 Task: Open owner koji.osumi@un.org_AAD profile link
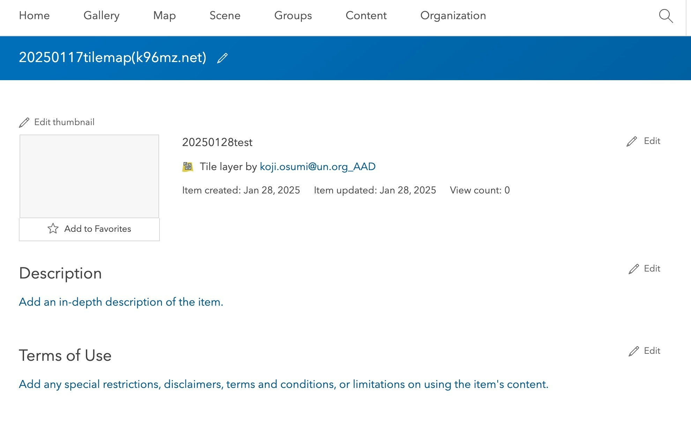[x=318, y=167]
